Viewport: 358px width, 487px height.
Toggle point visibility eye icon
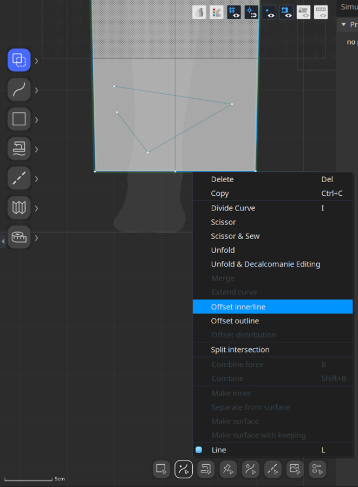coord(269,12)
